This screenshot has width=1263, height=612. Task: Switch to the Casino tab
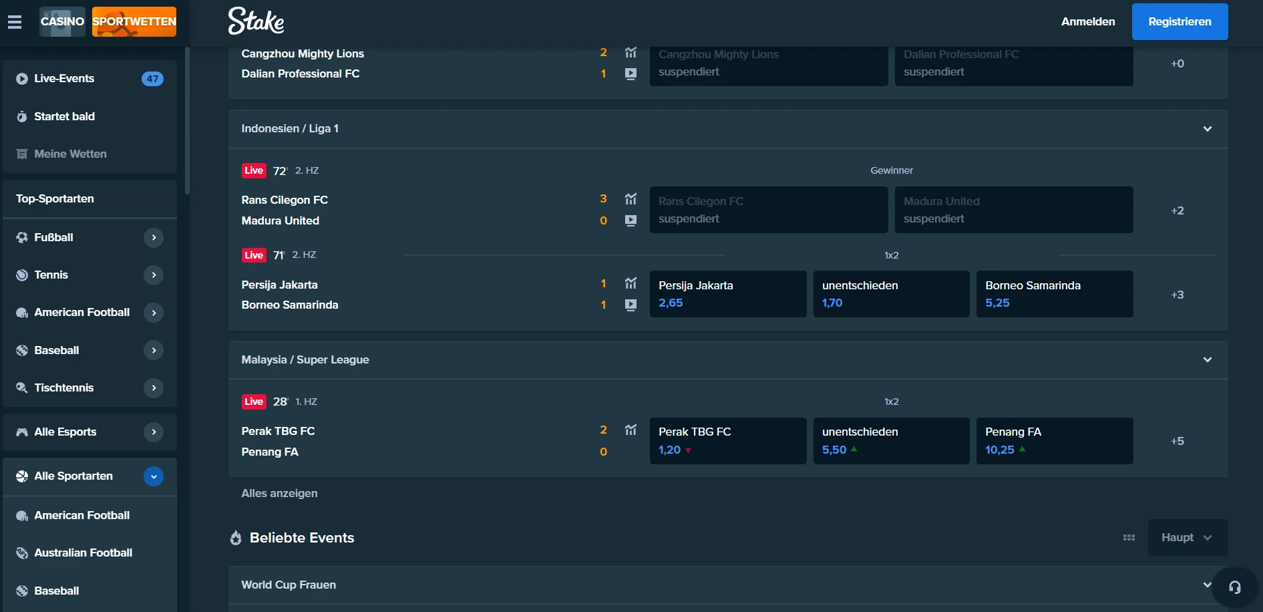pyautogui.click(x=62, y=21)
